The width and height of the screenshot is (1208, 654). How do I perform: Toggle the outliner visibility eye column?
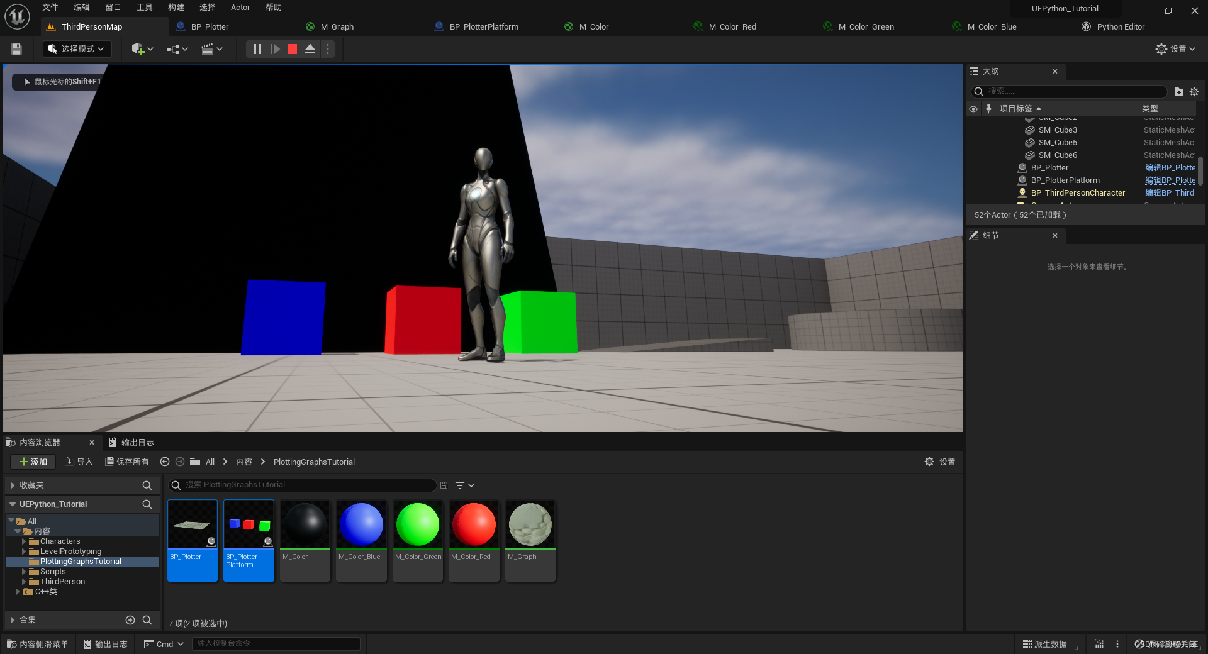click(973, 109)
